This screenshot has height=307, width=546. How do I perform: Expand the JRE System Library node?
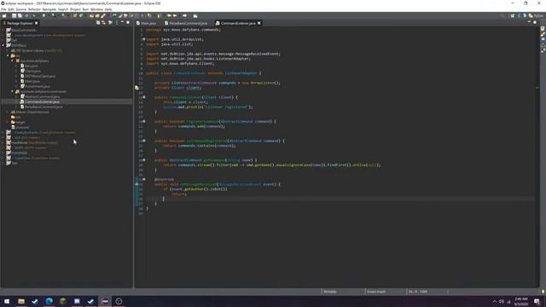click(8, 50)
